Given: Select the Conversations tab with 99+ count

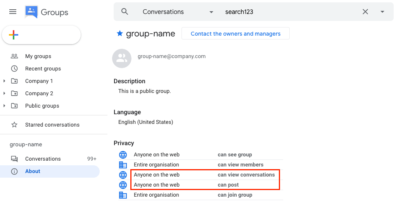Looking at the screenshot, I should pos(43,159).
